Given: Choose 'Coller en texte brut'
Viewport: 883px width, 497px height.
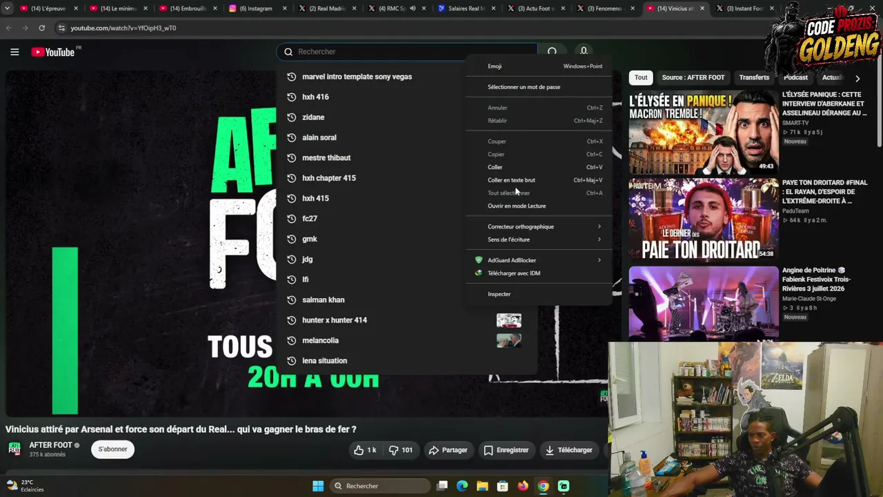Looking at the screenshot, I should (x=538, y=180).
